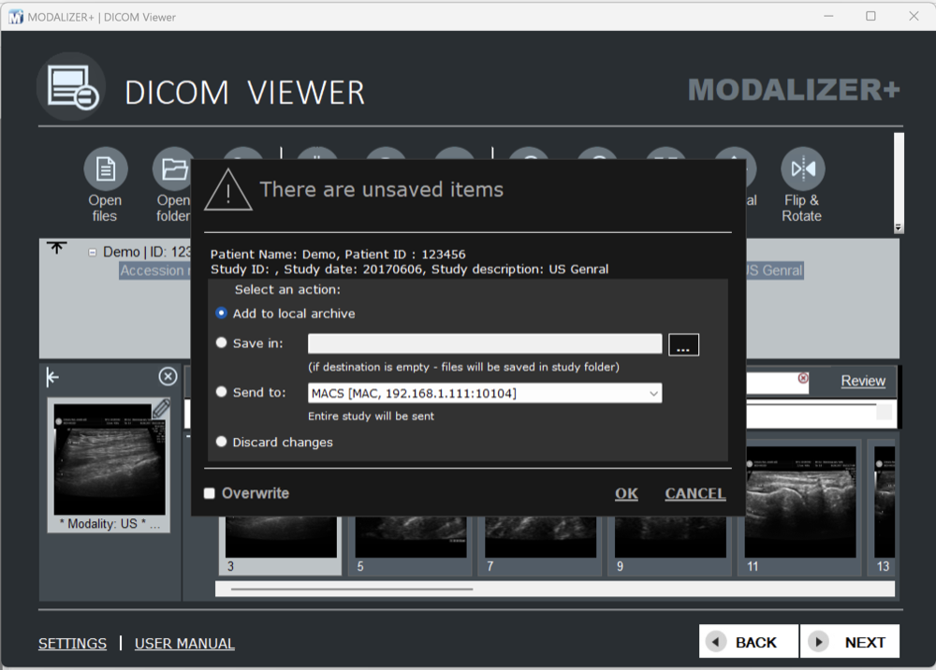Select the Add to local archive option
The width and height of the screenshot is (936, 670).
pos(222,313)
